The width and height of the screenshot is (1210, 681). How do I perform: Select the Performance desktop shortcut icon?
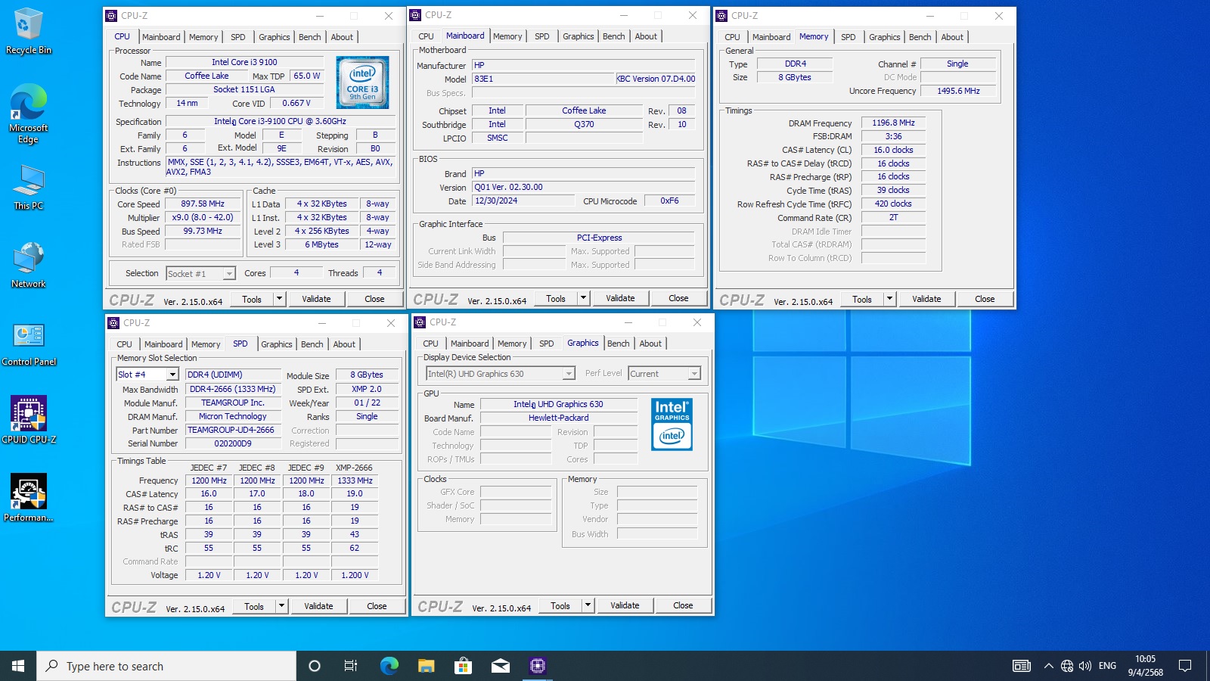(x=29, y=498)
